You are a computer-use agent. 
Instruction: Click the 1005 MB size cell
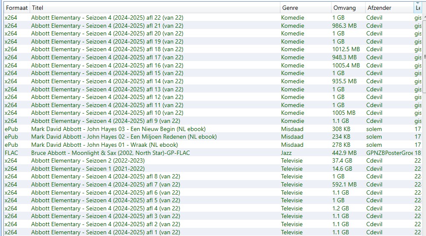click(344, 113)
